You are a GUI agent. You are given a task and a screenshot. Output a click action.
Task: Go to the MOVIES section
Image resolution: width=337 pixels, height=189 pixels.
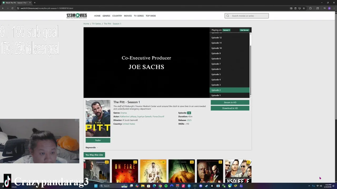pos(128,16)
